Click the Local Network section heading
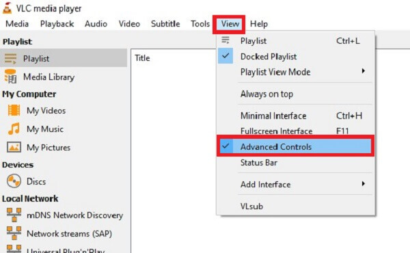The image size is (410, 253). click(x=30, y=198)
